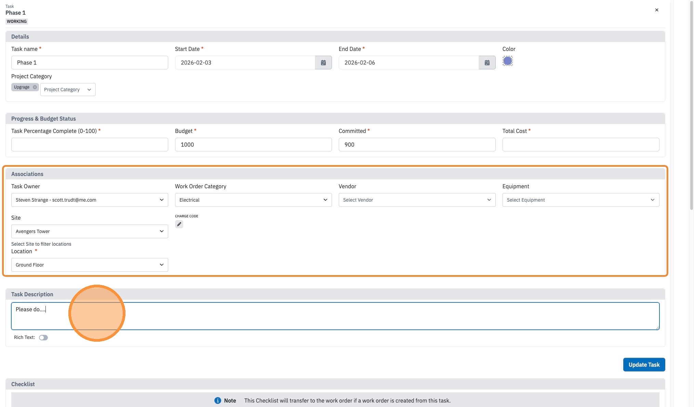Click the Total Cost input field
This screenshot has height=407, width=694.
[x=580, y=145]
